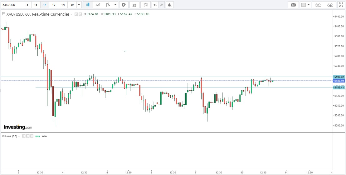Undo last chart action

(155, 5)
